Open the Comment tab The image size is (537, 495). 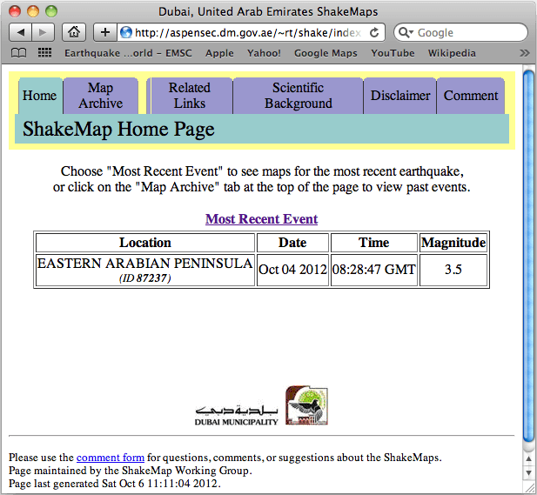point(471,96)
